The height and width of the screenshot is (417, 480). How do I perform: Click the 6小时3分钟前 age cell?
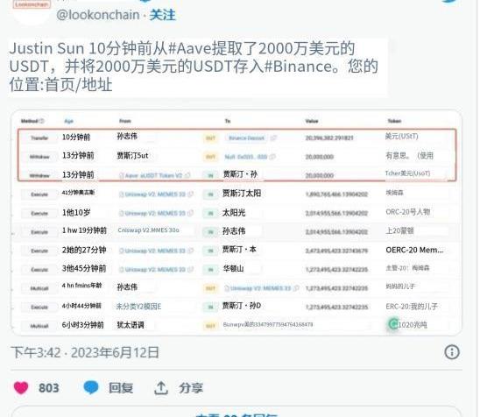[83, 325]
